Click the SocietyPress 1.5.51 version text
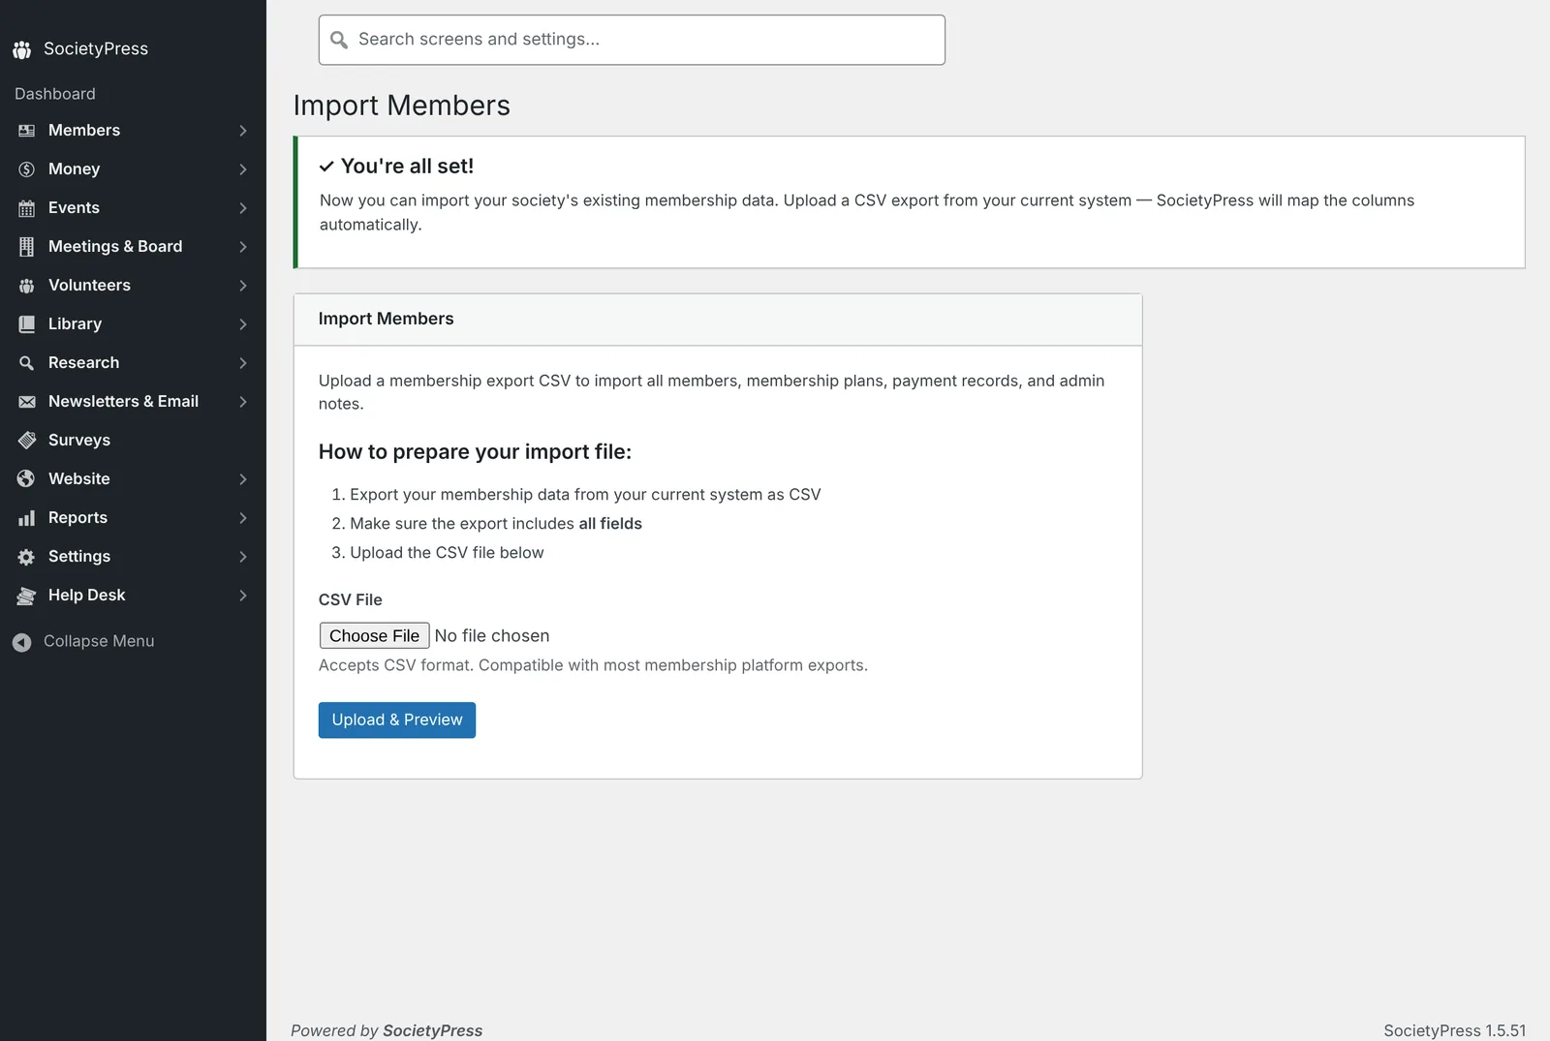 coord(1454,1031)
